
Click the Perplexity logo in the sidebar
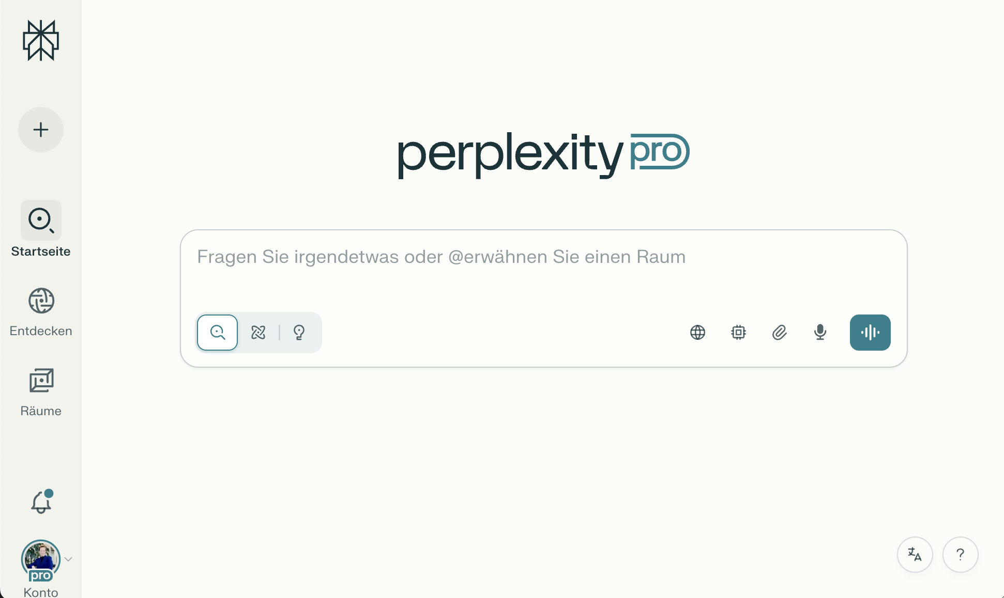click(x=41, y=40)
